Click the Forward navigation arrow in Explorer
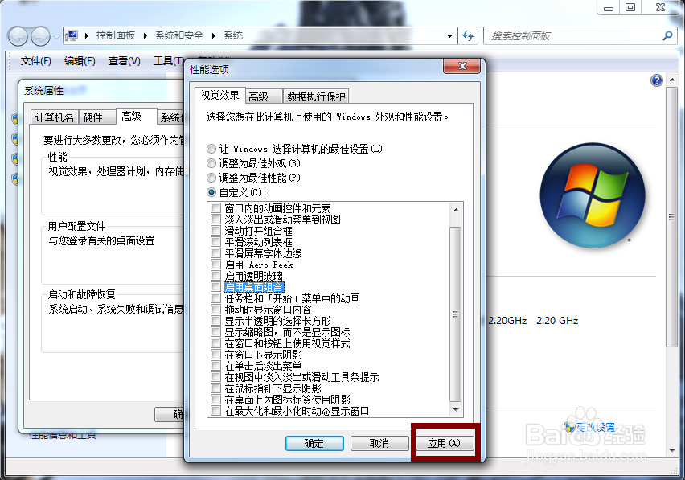The width and height of the screenshot is (685, 480). (41, 37)
